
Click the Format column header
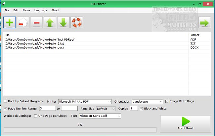tap(199, 35)
